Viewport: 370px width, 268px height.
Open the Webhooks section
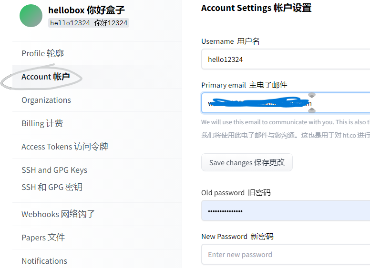58,214
